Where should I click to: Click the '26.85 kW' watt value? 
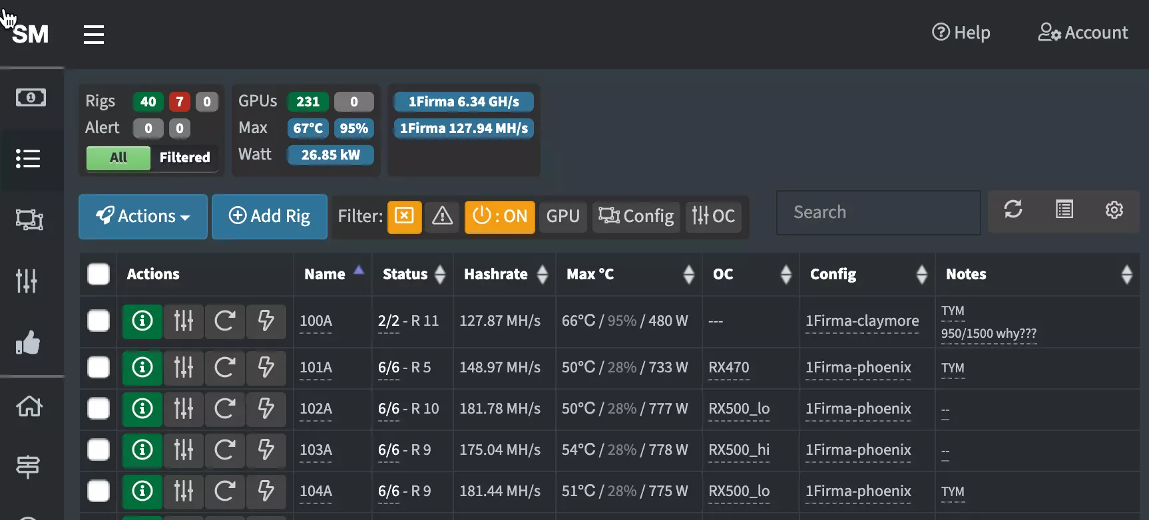point(330,155)
